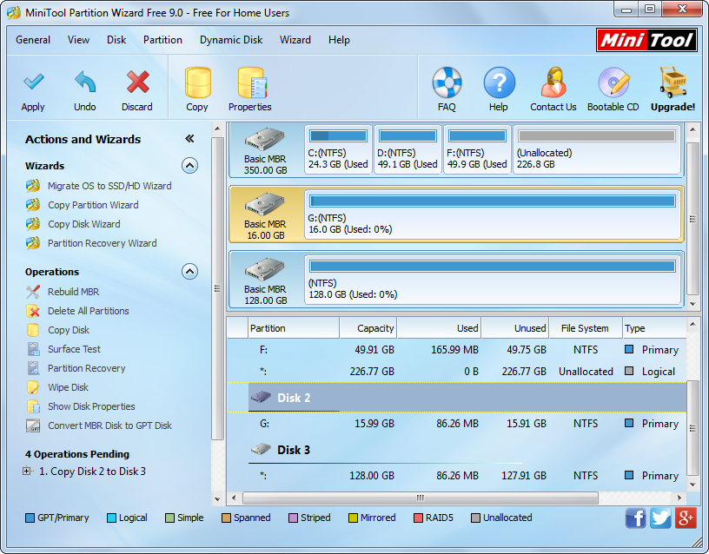This screenshot has height=554, width=709.
Task: Sort by the Unused column header
Action: [x=515, y=328]
